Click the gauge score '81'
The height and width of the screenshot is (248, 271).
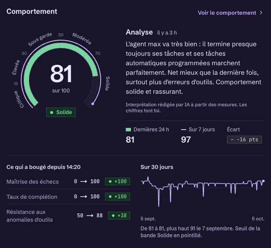tap(61, 73)
